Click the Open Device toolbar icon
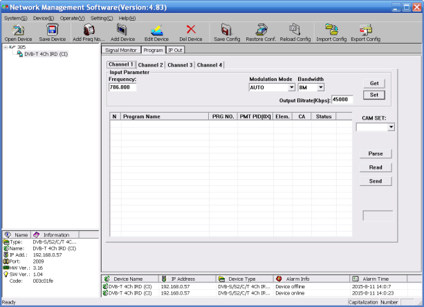424x307 pixels. coord(19,30)
